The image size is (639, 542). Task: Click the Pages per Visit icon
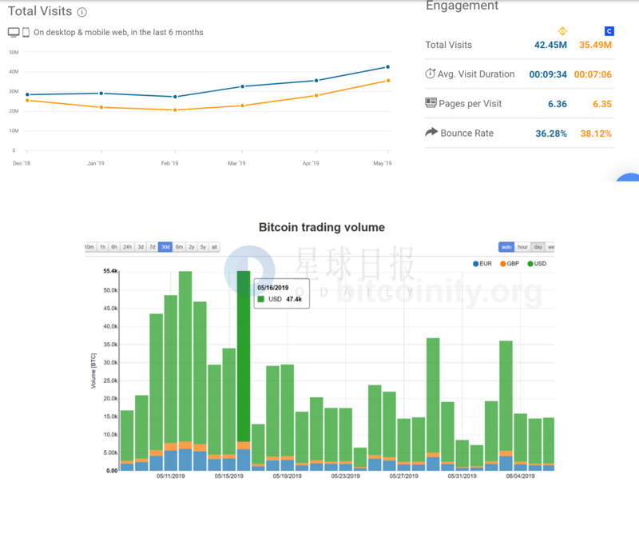pyautogui.click(x=431, y=103)
